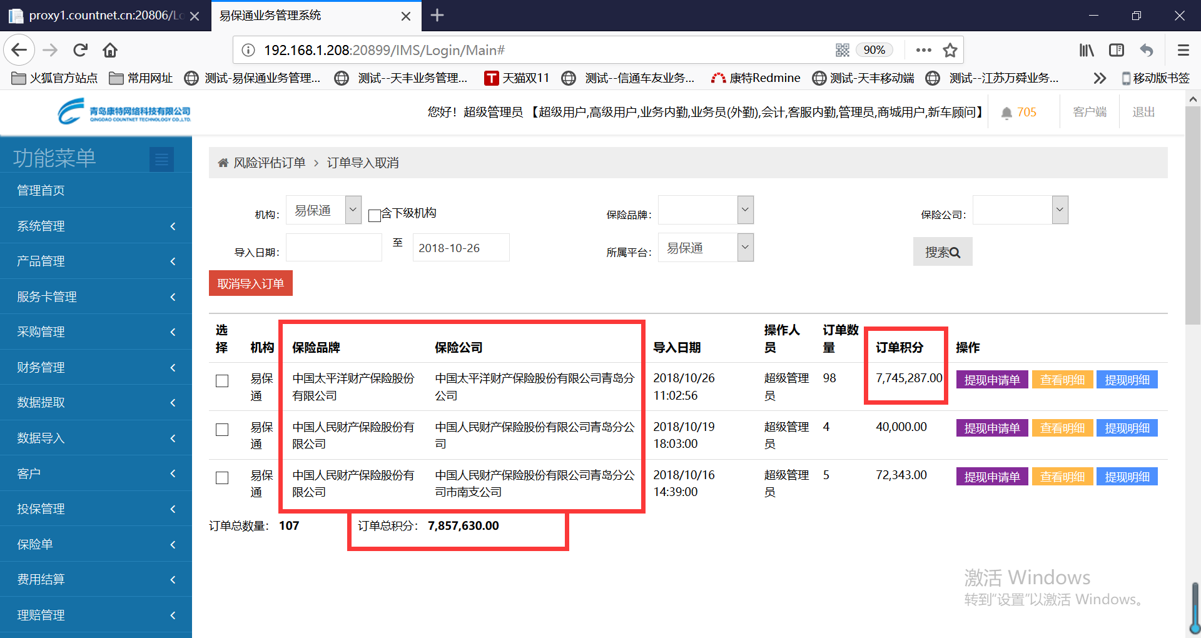Bookmark this page with the star icon
Screen dimensions: 1201x638
pyautogui.click(x=950, y=50)
